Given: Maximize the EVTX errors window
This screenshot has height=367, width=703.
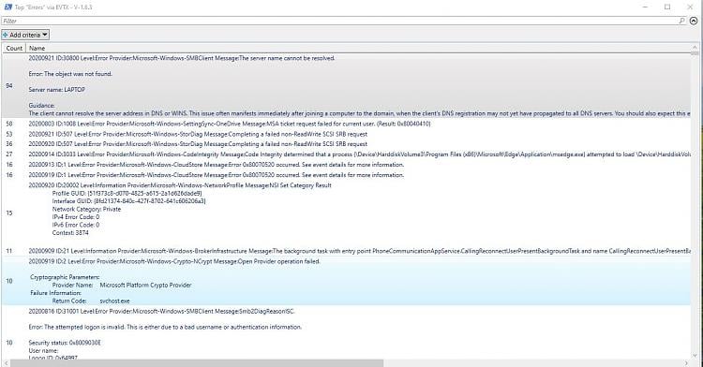Looking at the screenshot, I should [667, 7].
